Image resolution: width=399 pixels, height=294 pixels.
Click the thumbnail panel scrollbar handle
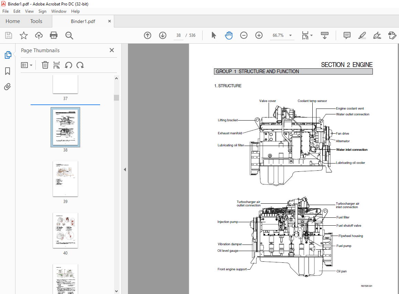click(x=117, y=98)
